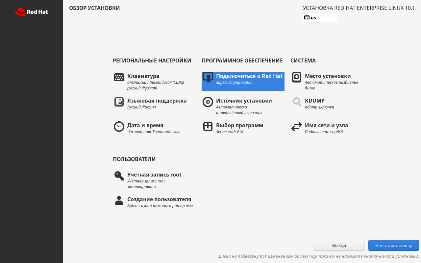Click the Red Hat logo in sidebar
The width and height of the screenshot is (421, 263).
[x=32, y=12]
